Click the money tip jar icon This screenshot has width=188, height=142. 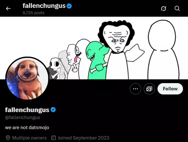(x=149, y=89)
